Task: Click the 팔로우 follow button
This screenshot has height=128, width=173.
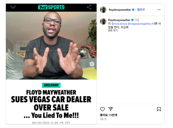Action: click(x=141, y=10)
